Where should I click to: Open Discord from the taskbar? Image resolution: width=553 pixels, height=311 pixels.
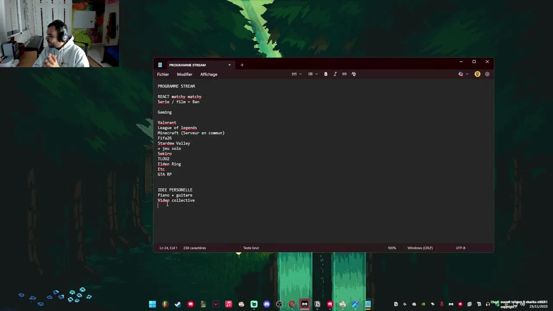267,304
